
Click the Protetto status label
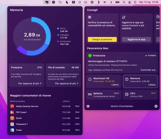click(x=150, y=55)
